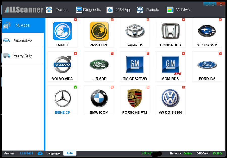Toggle red X status on DoNET tile
227x158 pixels.
coord(76,20)
